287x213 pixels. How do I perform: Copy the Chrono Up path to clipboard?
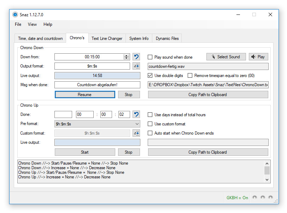pyautogui.click(x=208, y=152)
